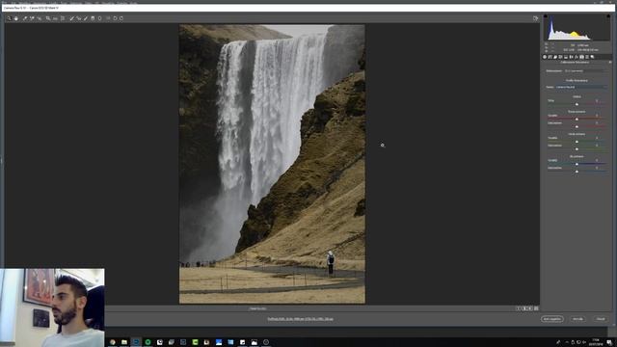This screenshot has width=617, height=347.
Task: Swap before and after settings
Action: coord(524,308)
